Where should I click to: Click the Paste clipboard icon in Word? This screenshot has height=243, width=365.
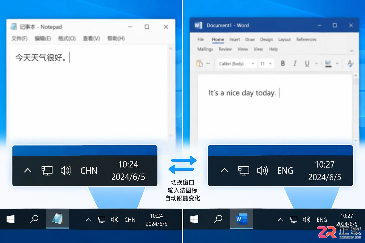tap(199, 63)
